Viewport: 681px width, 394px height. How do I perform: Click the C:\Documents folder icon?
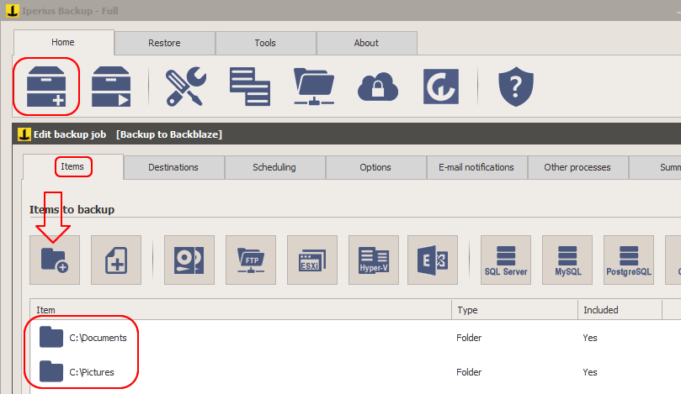[x=51, y=337]
